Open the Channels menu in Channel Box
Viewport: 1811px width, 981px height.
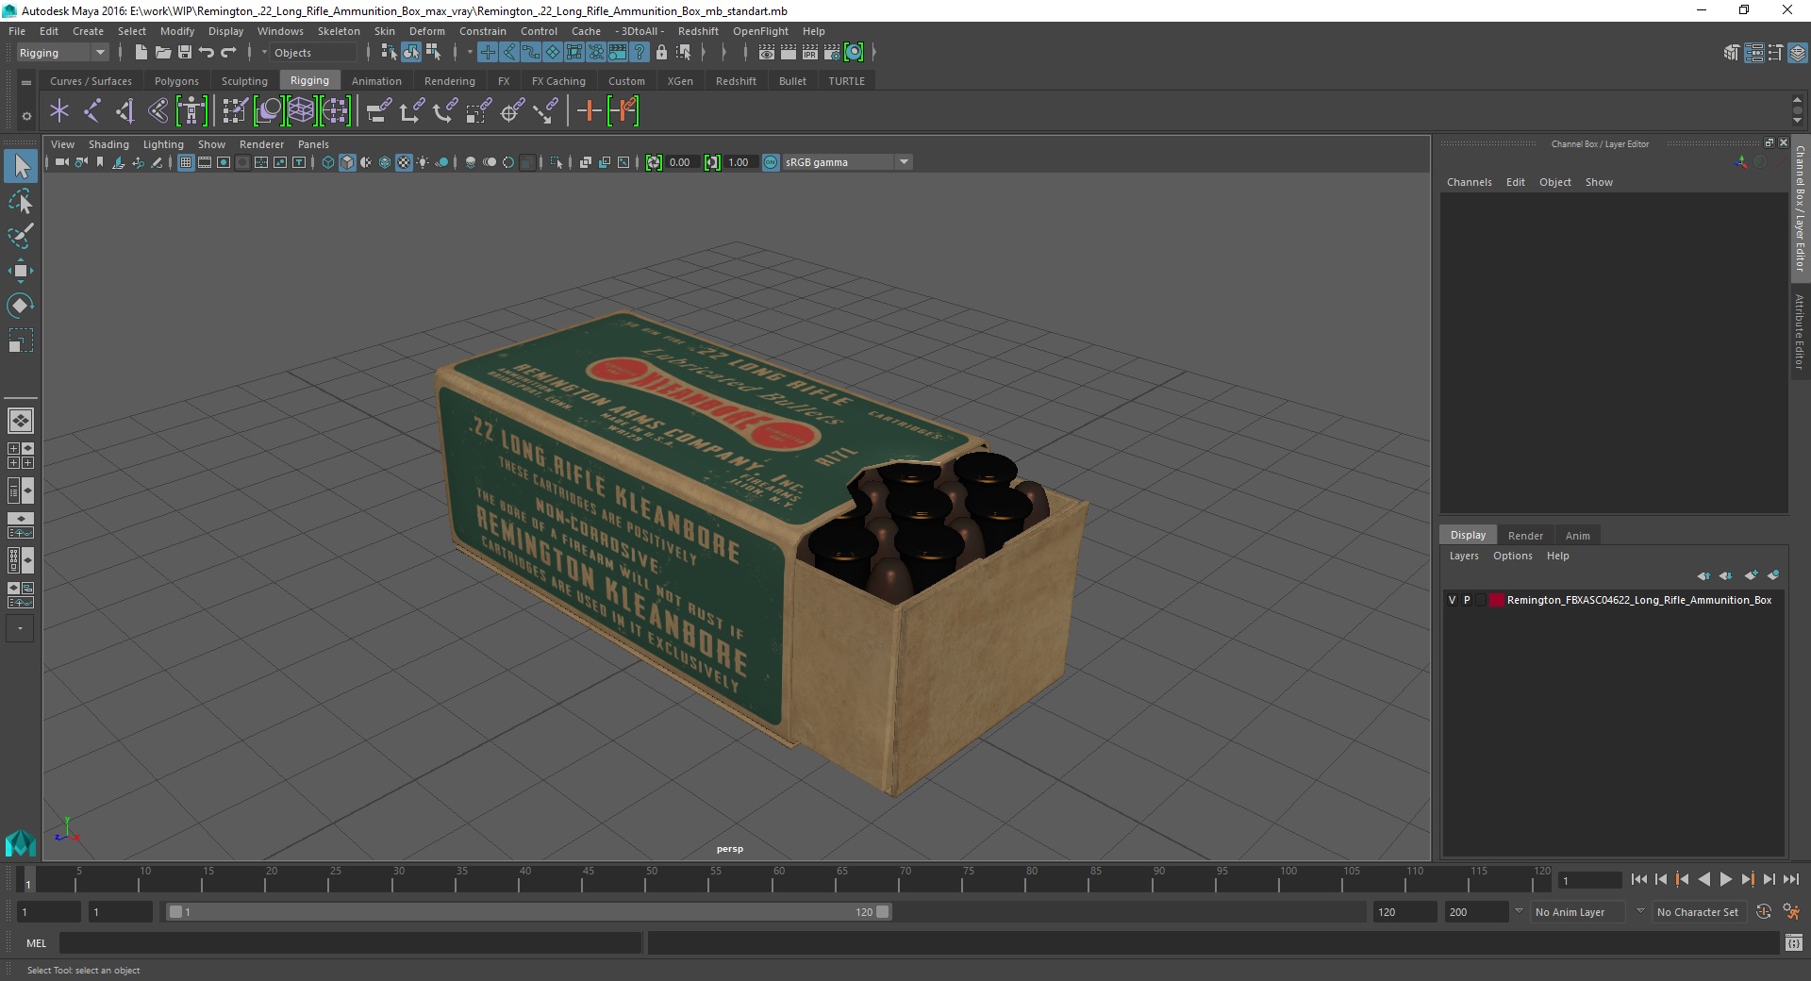pos(1470,182)
